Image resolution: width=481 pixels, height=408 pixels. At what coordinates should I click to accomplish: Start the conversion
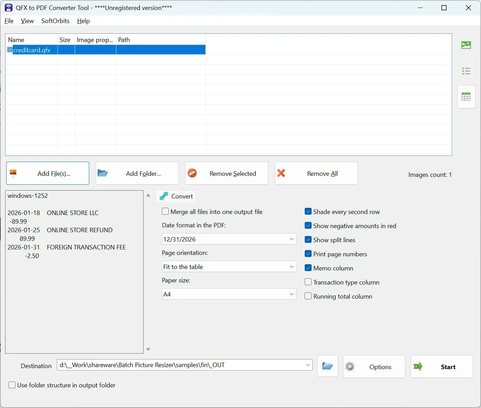[442, 367]
